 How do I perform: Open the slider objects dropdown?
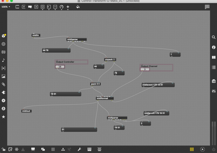click(55, 7)
